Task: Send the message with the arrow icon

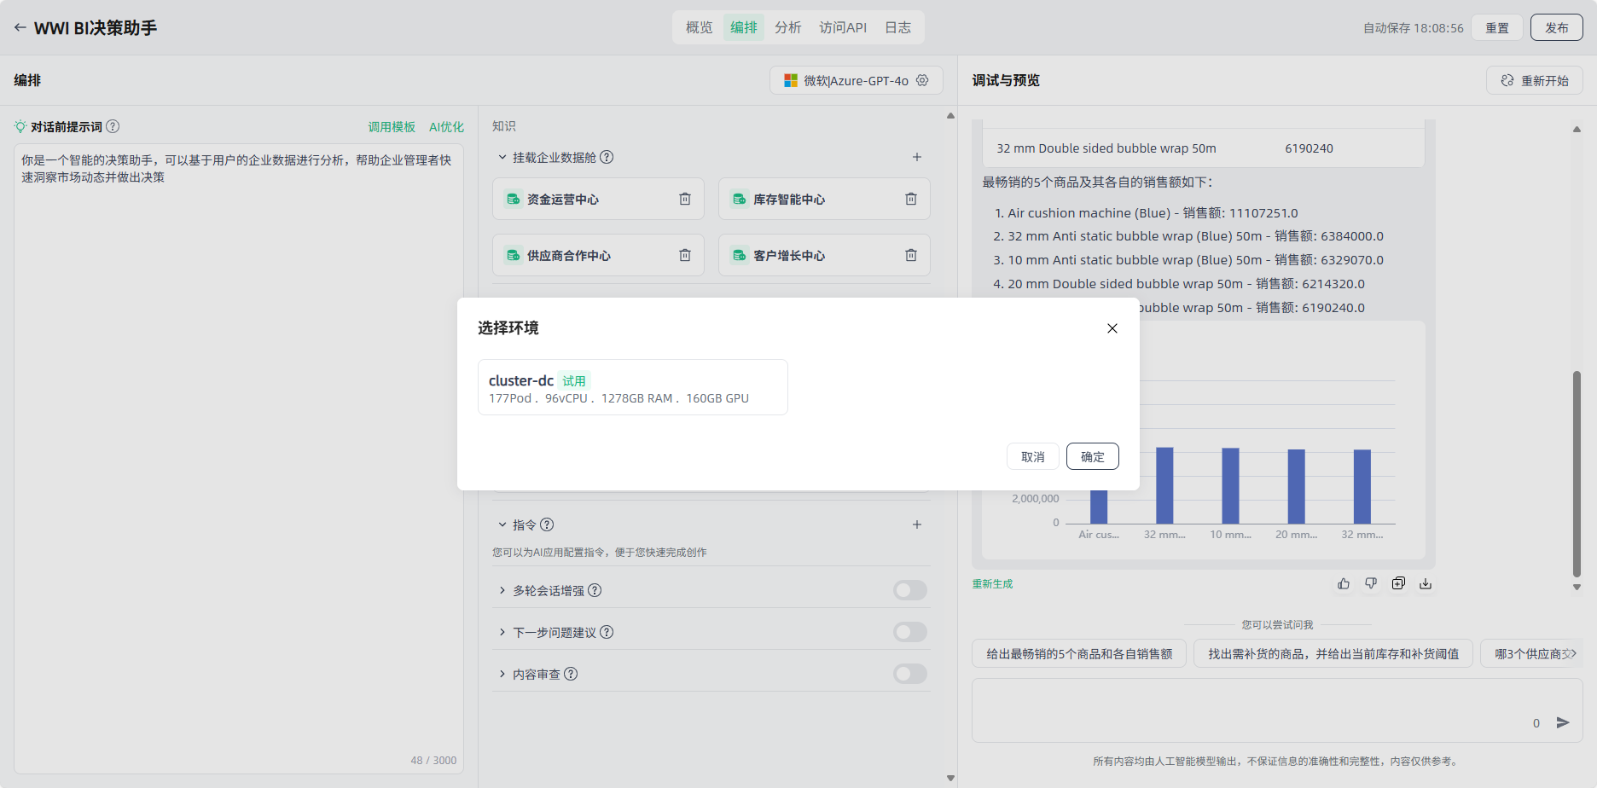Action: click(1563, 722)
